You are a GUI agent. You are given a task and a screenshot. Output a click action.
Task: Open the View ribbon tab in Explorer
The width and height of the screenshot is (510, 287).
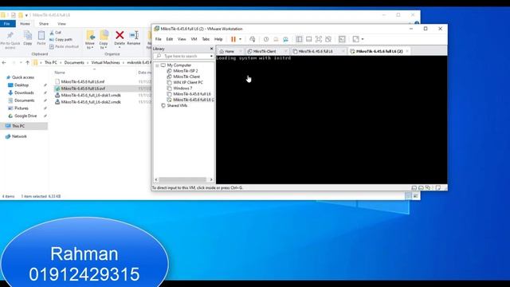click(61, 24)
